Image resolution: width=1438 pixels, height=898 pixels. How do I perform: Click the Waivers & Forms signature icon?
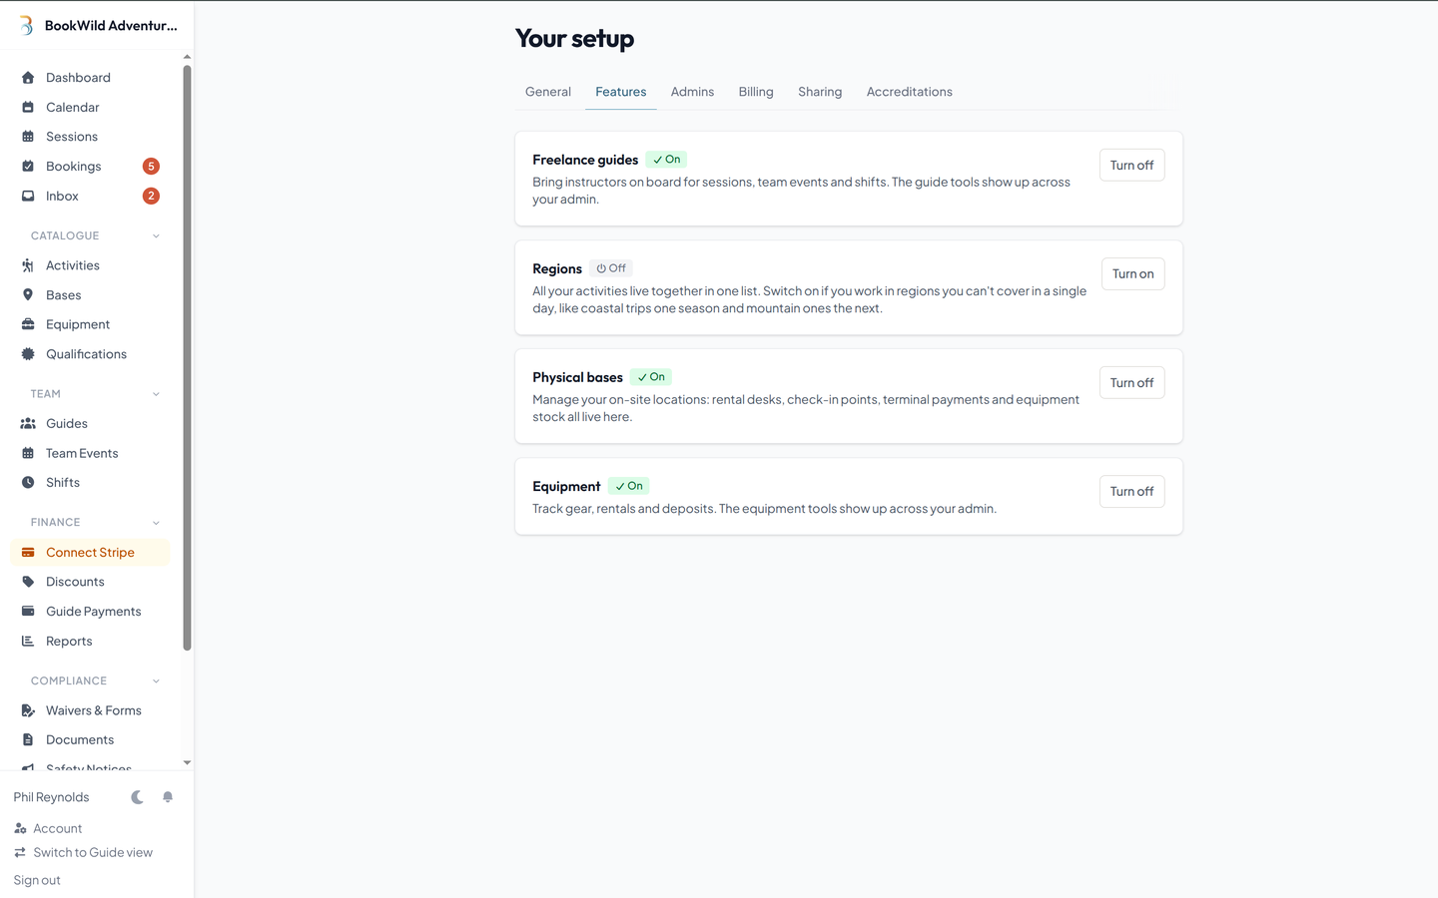coord(28,710)
